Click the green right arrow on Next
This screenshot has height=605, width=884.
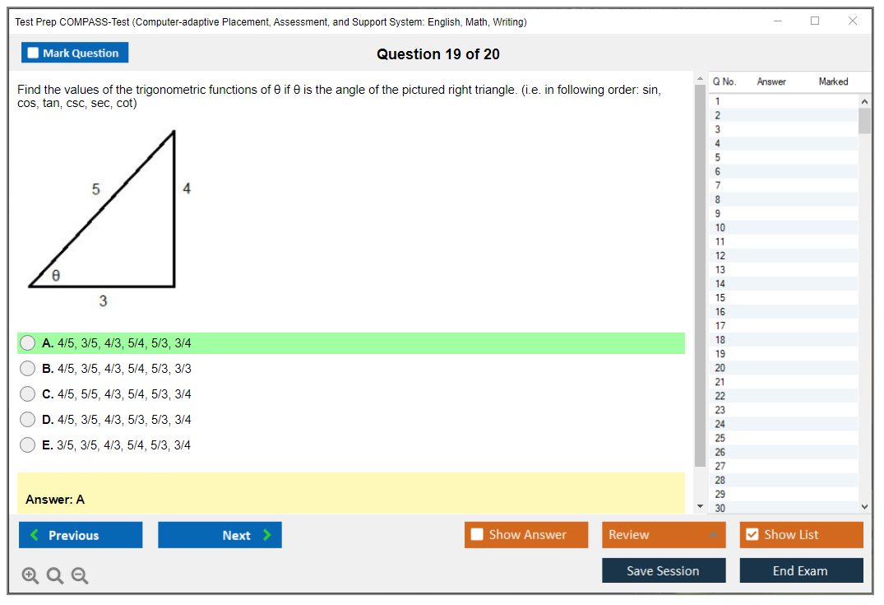[266, 535]
